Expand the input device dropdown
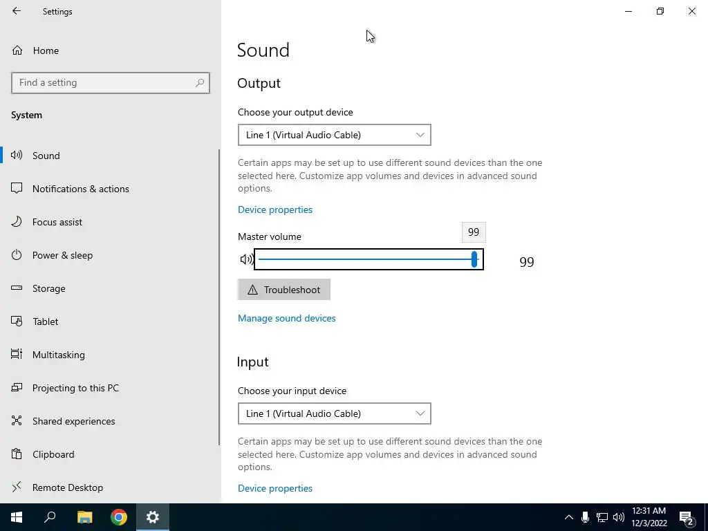This screenshot has height=531, width=708. (334, 413)
